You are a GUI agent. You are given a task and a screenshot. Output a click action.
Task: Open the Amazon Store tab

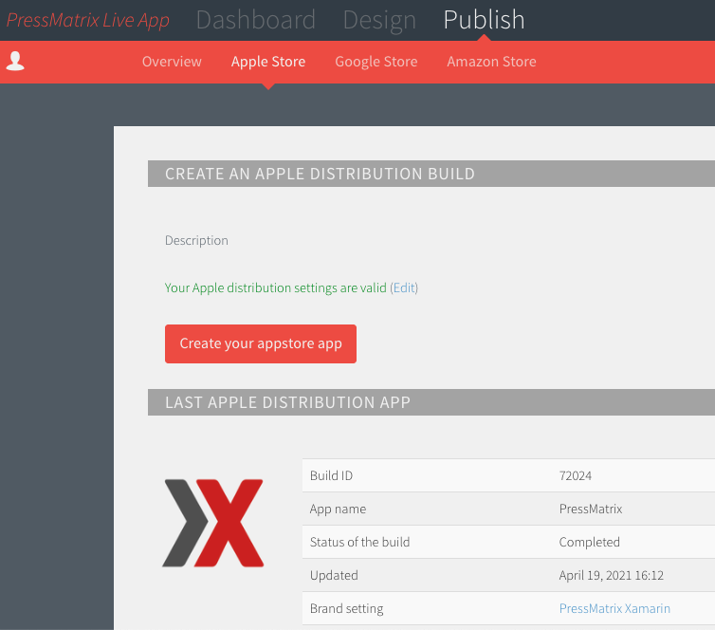[x=491, y=62]
